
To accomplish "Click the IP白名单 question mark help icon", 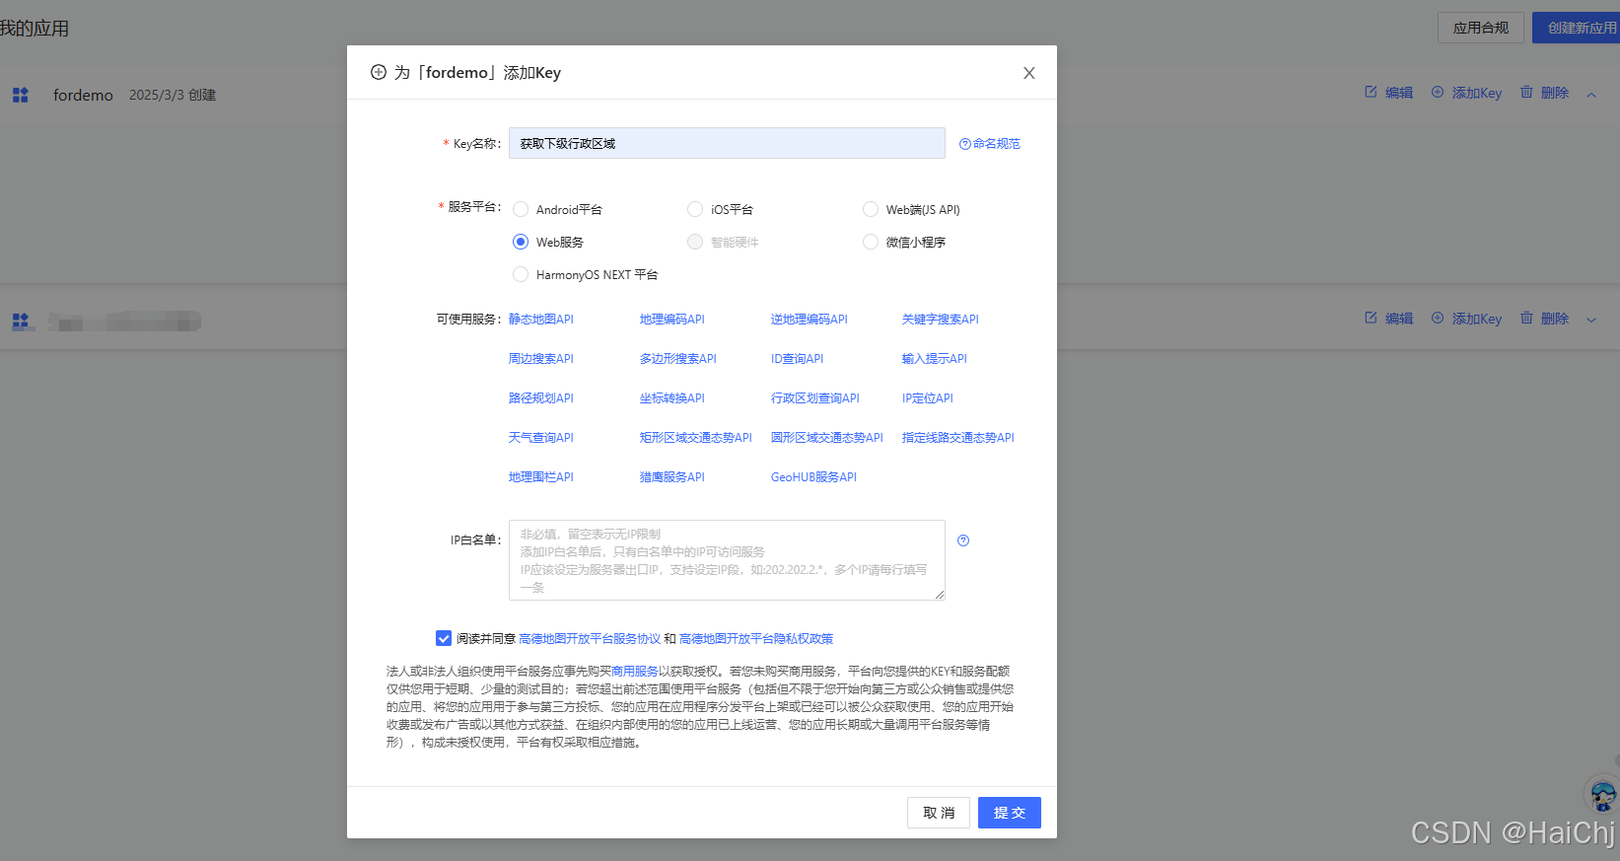I will (963, 540).
